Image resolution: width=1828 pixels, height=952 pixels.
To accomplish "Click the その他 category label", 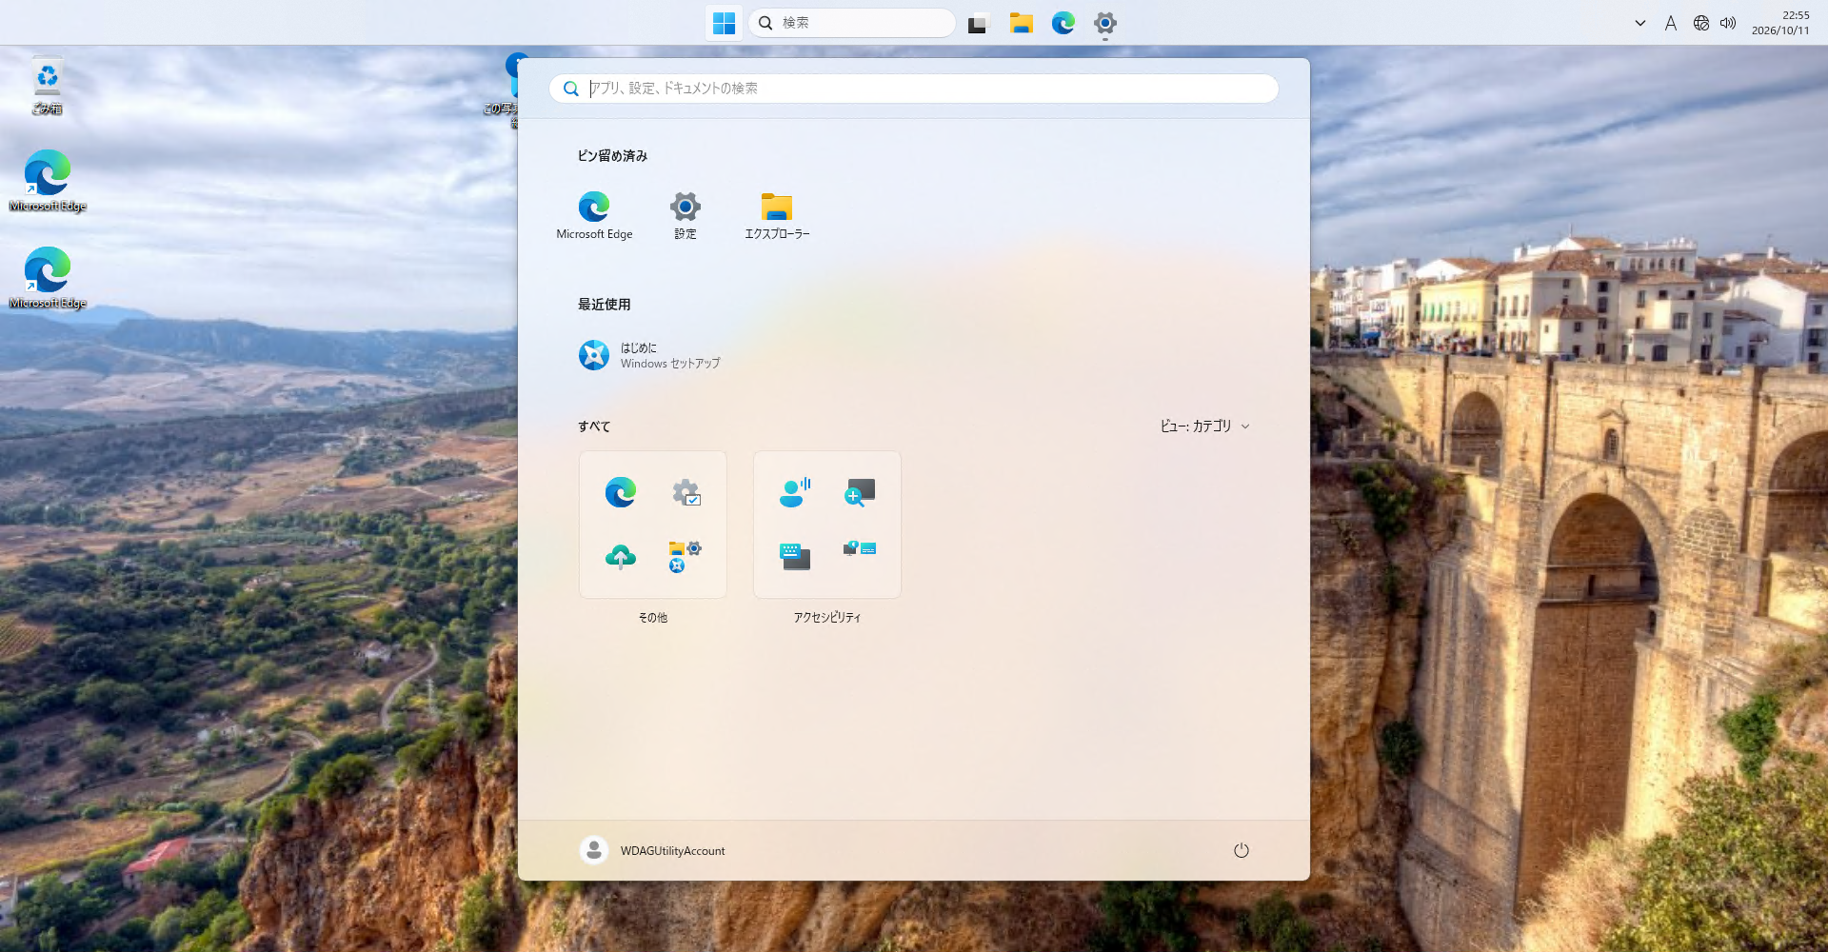I will [653, 618].
